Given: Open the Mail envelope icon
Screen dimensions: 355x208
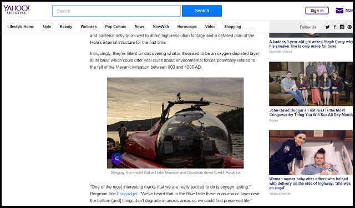Looking at the screenshot, I should pyautogui.click(x=339, y=11).
